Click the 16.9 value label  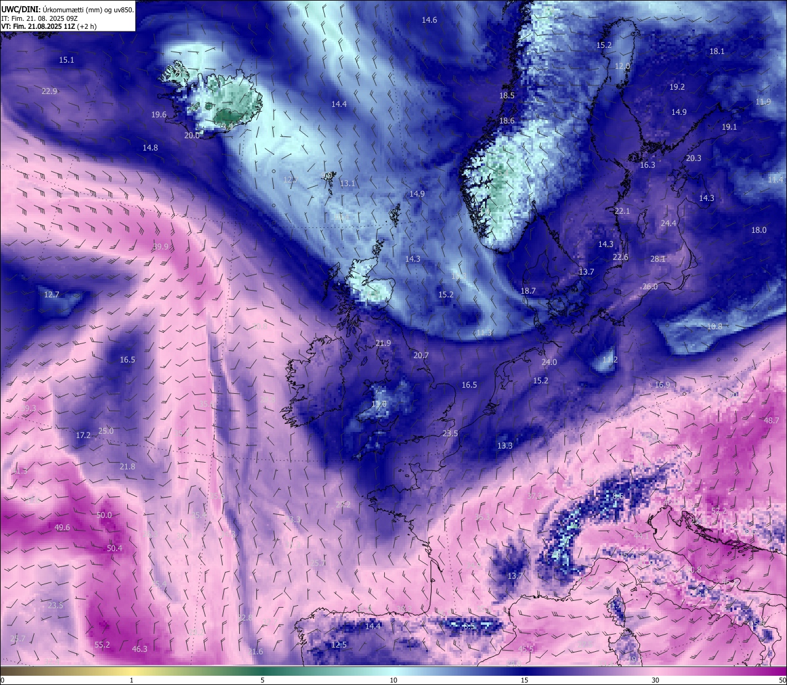pos(662,385)
